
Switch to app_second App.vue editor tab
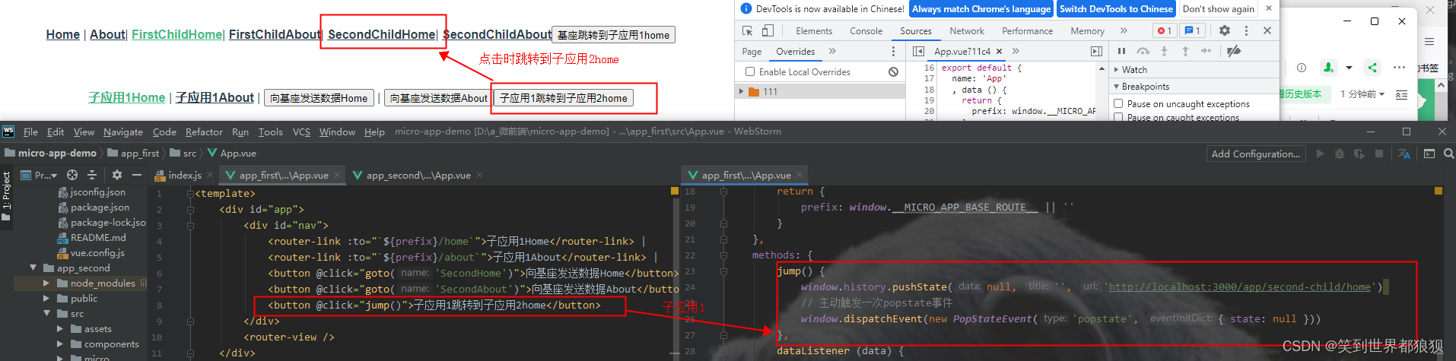coord(418,175)
